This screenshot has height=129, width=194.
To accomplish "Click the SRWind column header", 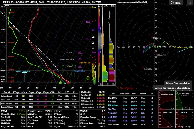I will [143, 94].
